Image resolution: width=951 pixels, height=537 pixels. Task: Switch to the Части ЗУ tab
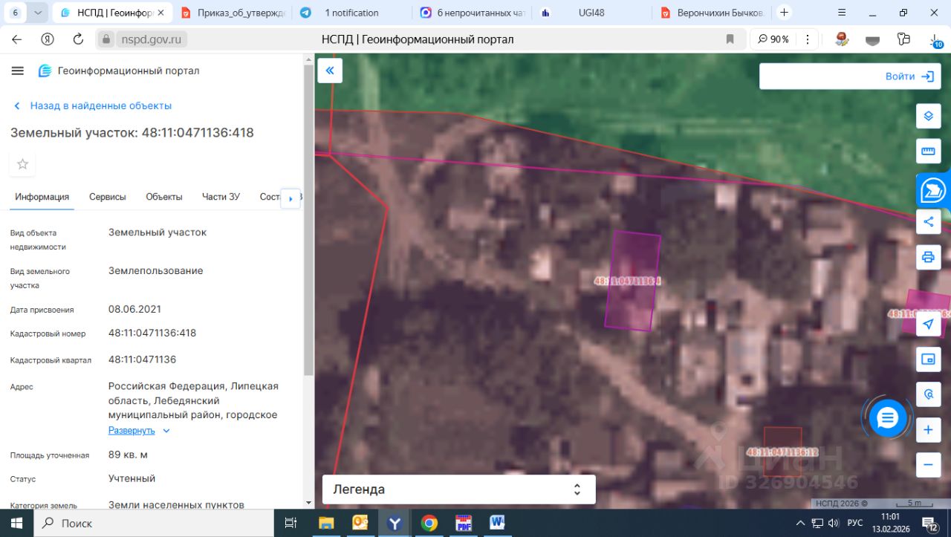[221, 197]
